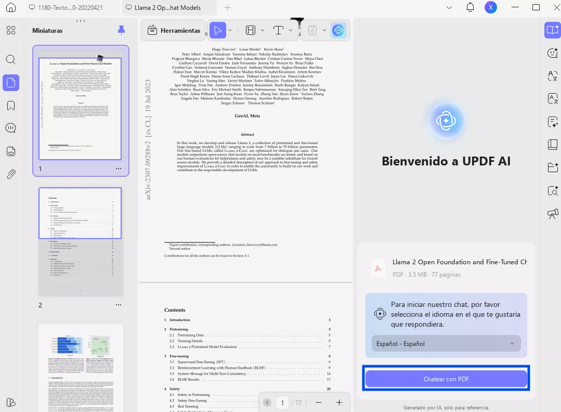Viewport: 561px width, 412px height.
Task: Open the document search icon in the right sidebar
Action: (x=552, y=191)
